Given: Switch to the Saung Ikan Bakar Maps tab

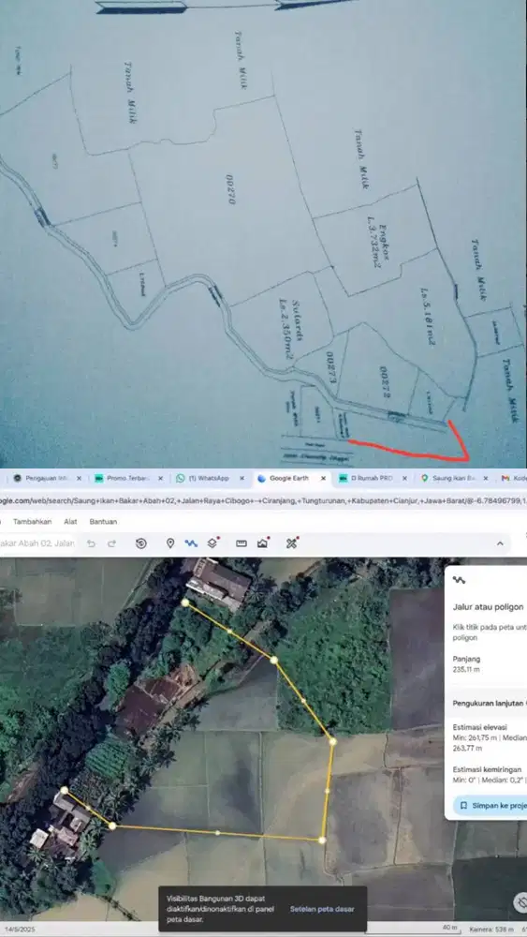Looking at the screenshot, I should [x=452, y=478].
